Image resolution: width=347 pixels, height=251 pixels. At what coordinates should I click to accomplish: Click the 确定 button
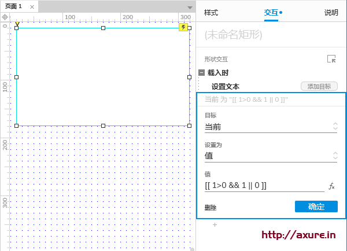[316, 206]
